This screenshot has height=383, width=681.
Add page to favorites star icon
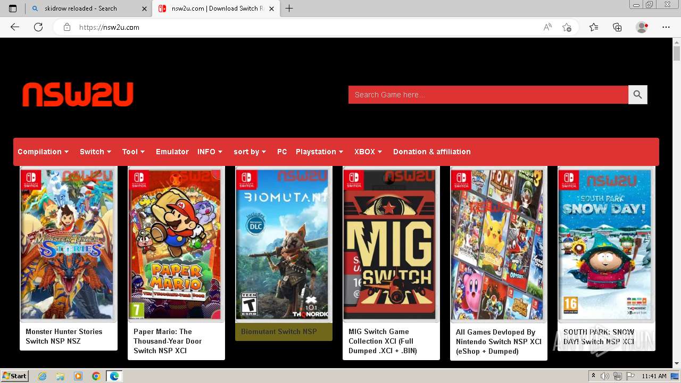(x=567, y=27)
